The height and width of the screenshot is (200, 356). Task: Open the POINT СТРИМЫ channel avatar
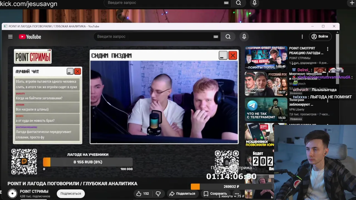pos(12,193)
